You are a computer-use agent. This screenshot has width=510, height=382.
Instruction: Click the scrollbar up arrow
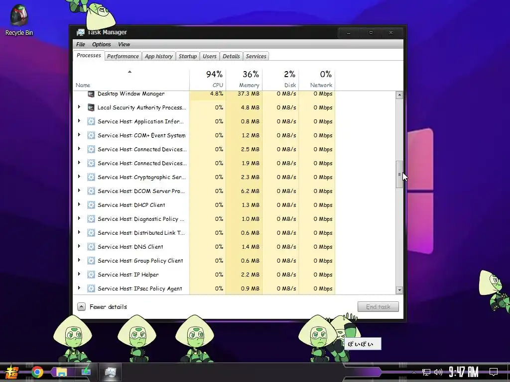pos(399,95)
